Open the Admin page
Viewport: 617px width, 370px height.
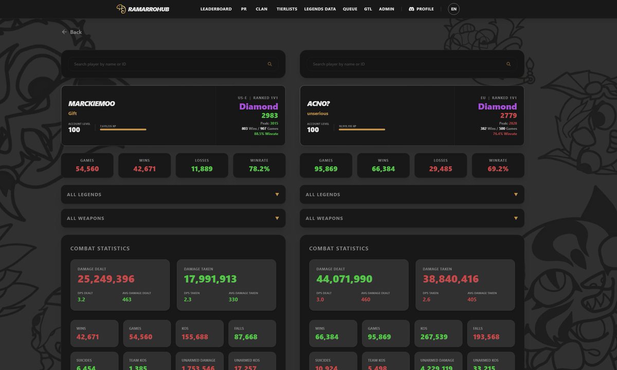pyautogui.click(x=387, y=9)
